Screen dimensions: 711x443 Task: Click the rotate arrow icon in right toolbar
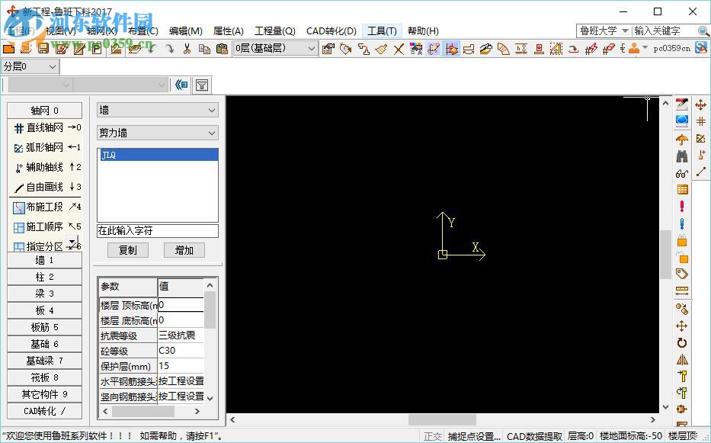point(681,343)
